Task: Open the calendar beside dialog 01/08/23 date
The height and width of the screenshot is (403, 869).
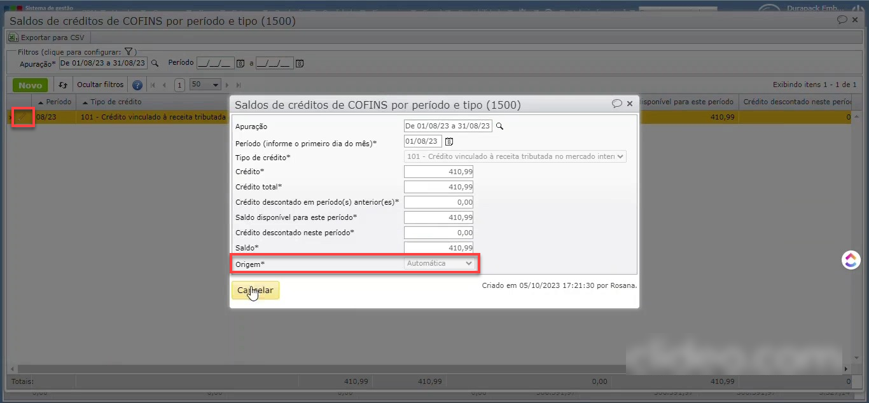Action: pyautogui.click(x=449, y=141)
